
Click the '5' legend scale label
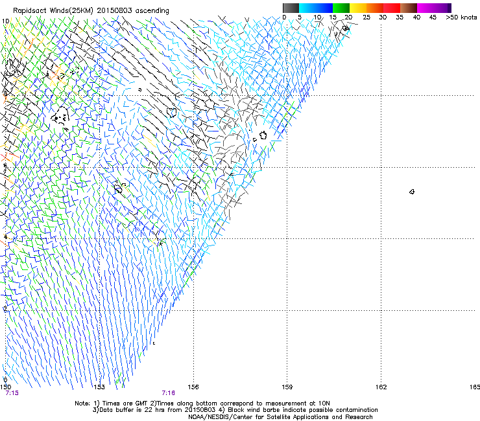point(300,17)
